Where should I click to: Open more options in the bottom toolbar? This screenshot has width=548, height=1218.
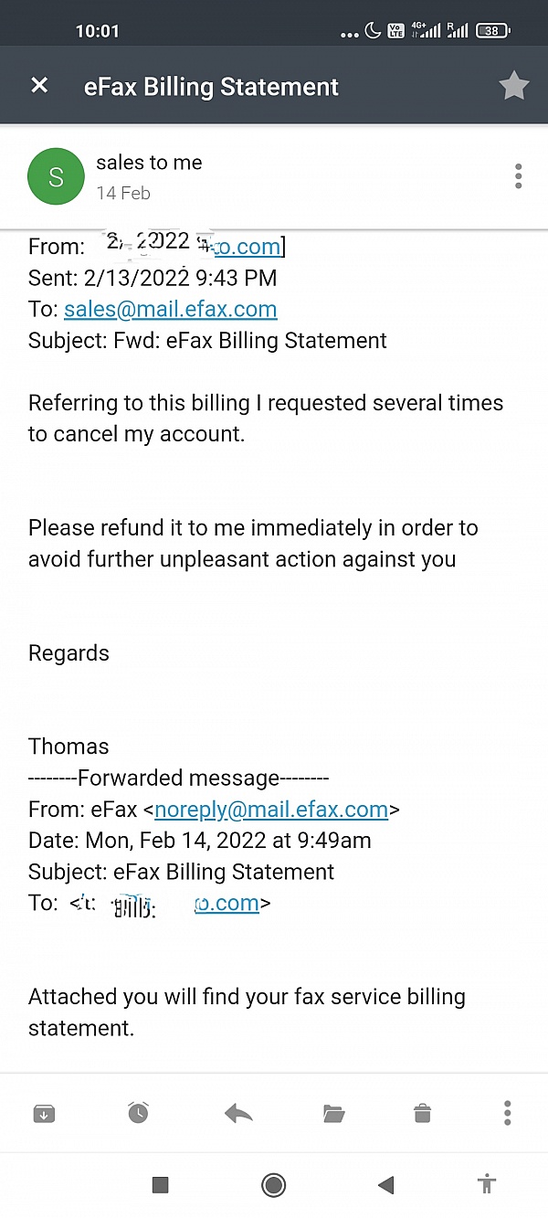pos(508,1113)
